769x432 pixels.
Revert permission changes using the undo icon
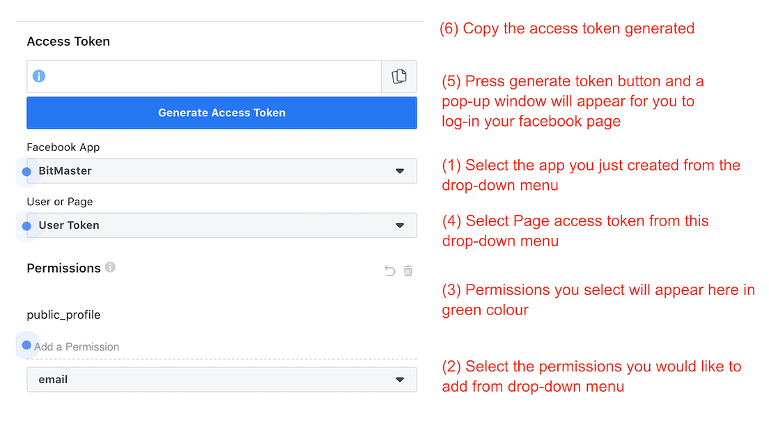389,271
